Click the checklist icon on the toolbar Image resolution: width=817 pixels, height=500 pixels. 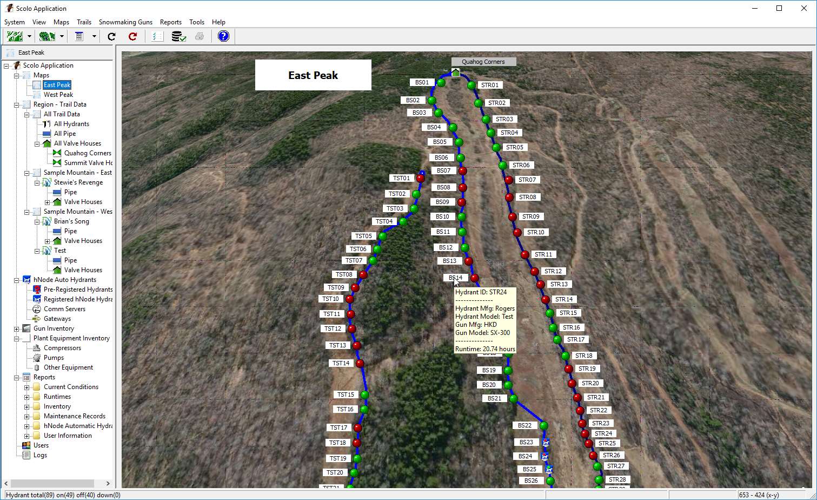click(x=156, y=36)
